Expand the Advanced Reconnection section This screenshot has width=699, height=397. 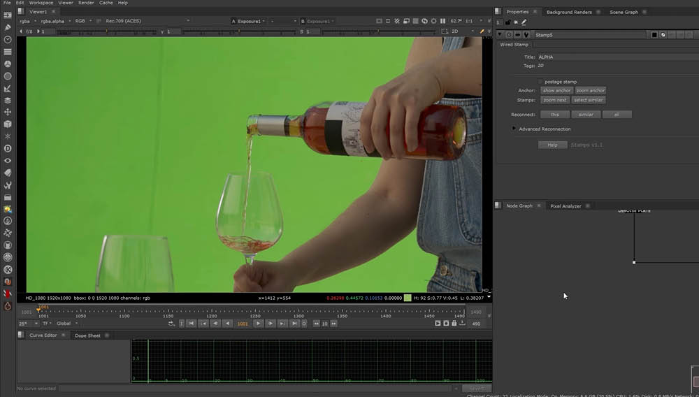tap(514, 129)
